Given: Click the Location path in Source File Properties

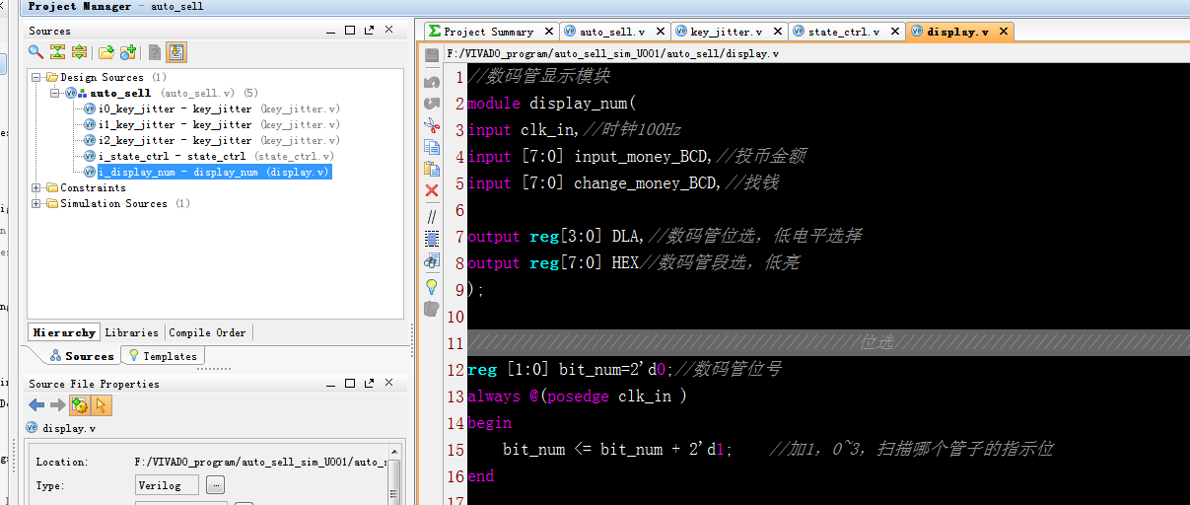Looking at the screenshot, I should coord(260,462).
